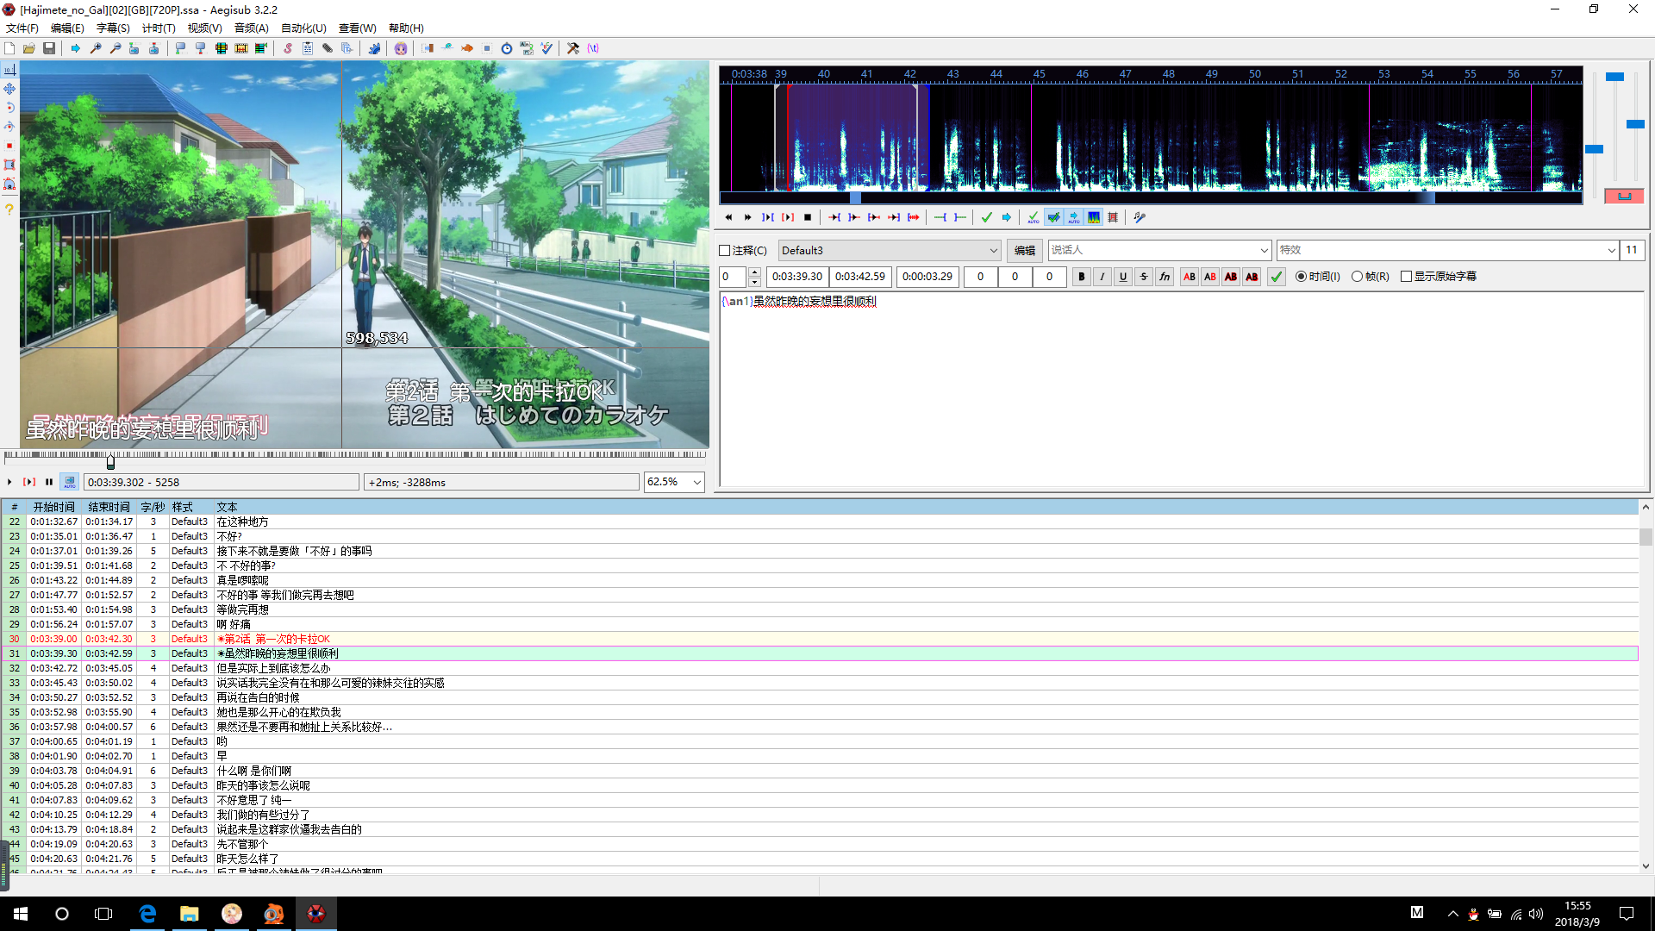The width and height of the screenshot is (1655, 931).
Task: Toggle spectrum analyzer mode icon
Action: point(1094,217)
